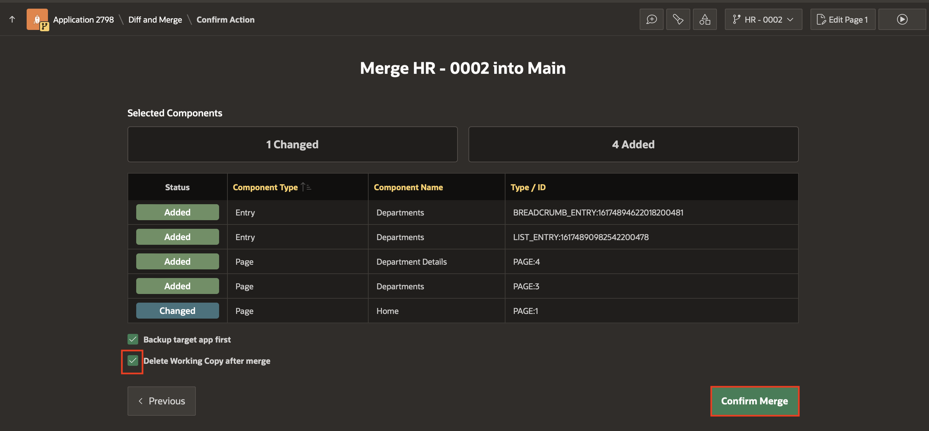929x431 pixels.
Task: Click the up arrow navigation icon
Action: coord(12,19)
